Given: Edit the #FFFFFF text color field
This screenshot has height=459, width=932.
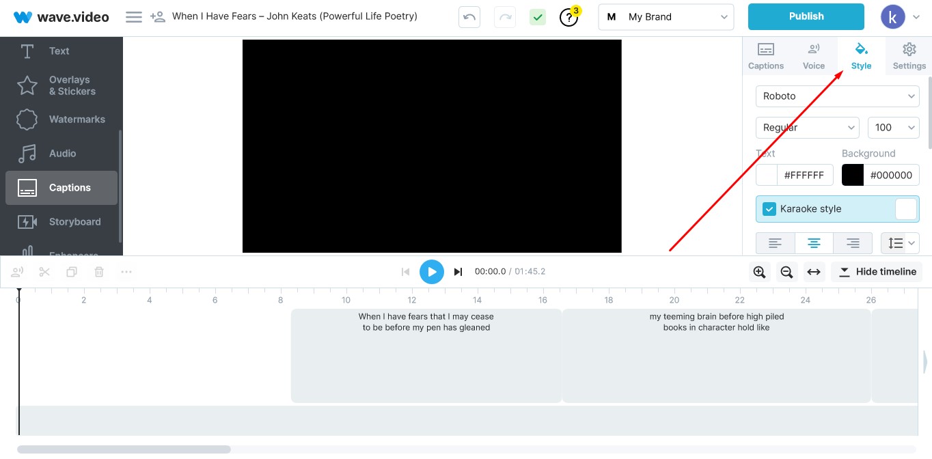Looking at the screenshot, I should point(806,175).
